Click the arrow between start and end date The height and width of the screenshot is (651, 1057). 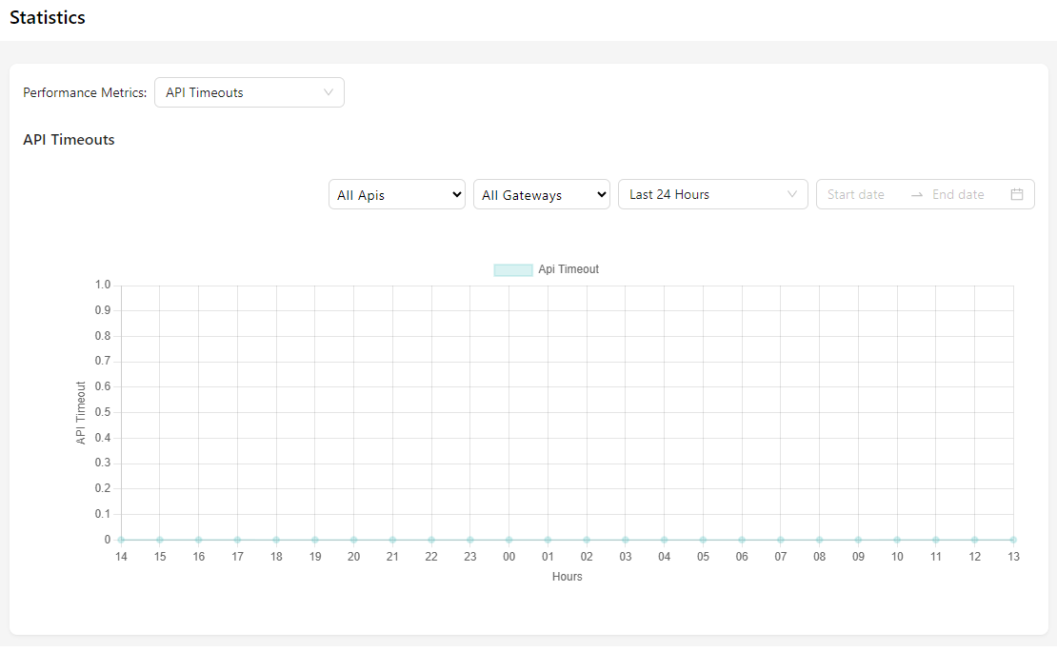916,194
